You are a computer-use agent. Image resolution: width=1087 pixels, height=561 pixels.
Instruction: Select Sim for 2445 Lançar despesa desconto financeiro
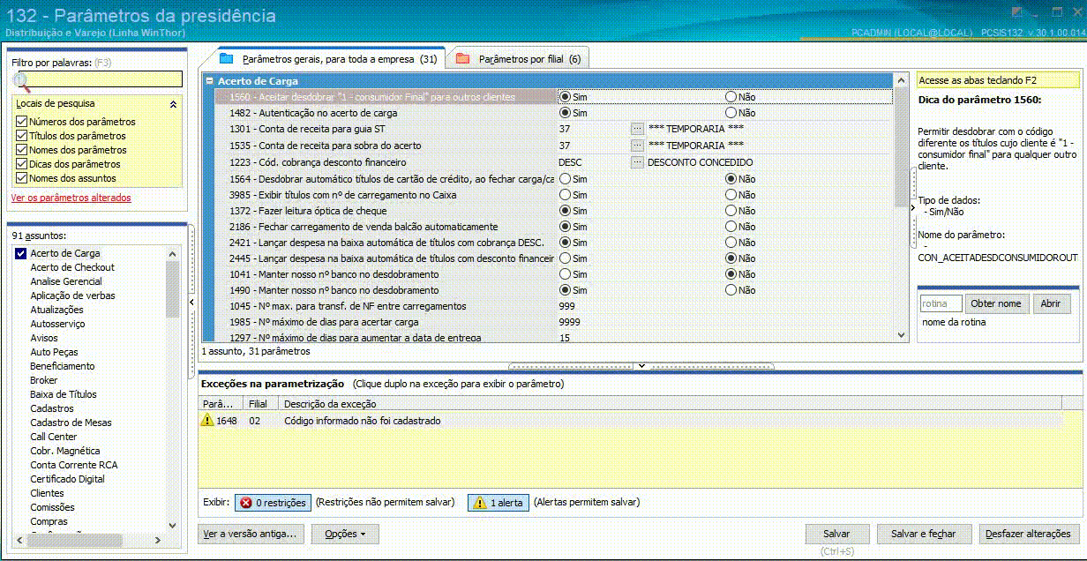(565, 258)
